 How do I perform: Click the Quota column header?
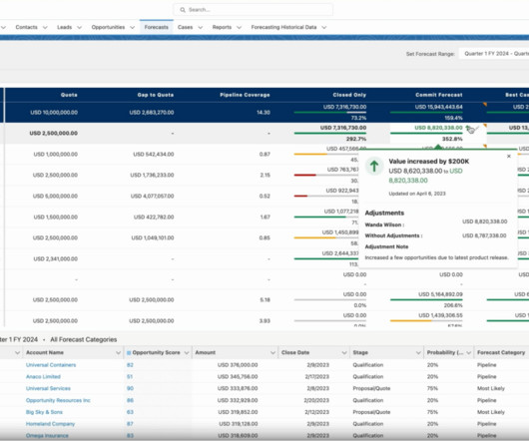[69, 95]
